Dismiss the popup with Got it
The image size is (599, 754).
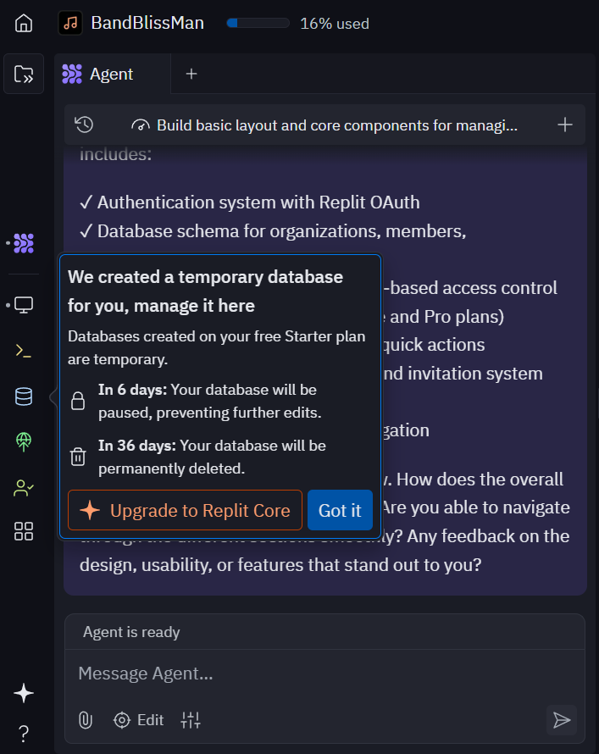(340, 510)
